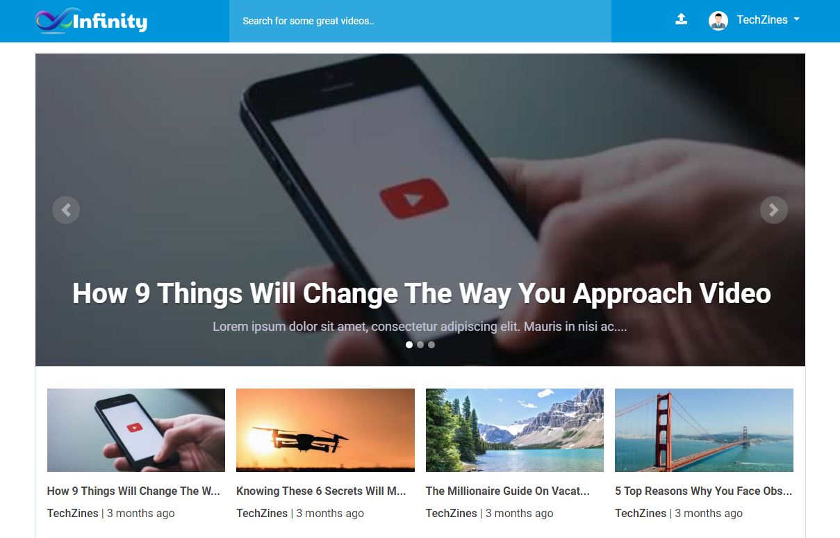Image resolution: width=840 pixels, height=538 pixels.
Task: Open the phone video thumbnail
Action: [136, 430]
